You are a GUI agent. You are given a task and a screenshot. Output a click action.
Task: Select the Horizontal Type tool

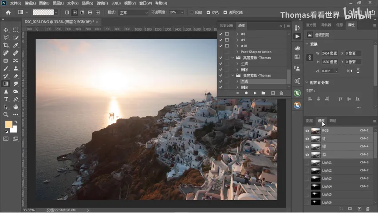coord(6,99)
